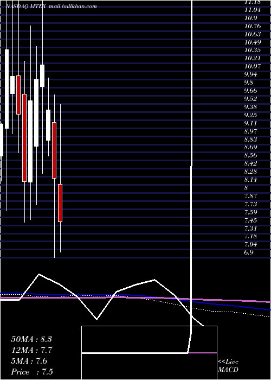
Task: Click the 8.56 price axis label
Action: [x=250, y=155]
